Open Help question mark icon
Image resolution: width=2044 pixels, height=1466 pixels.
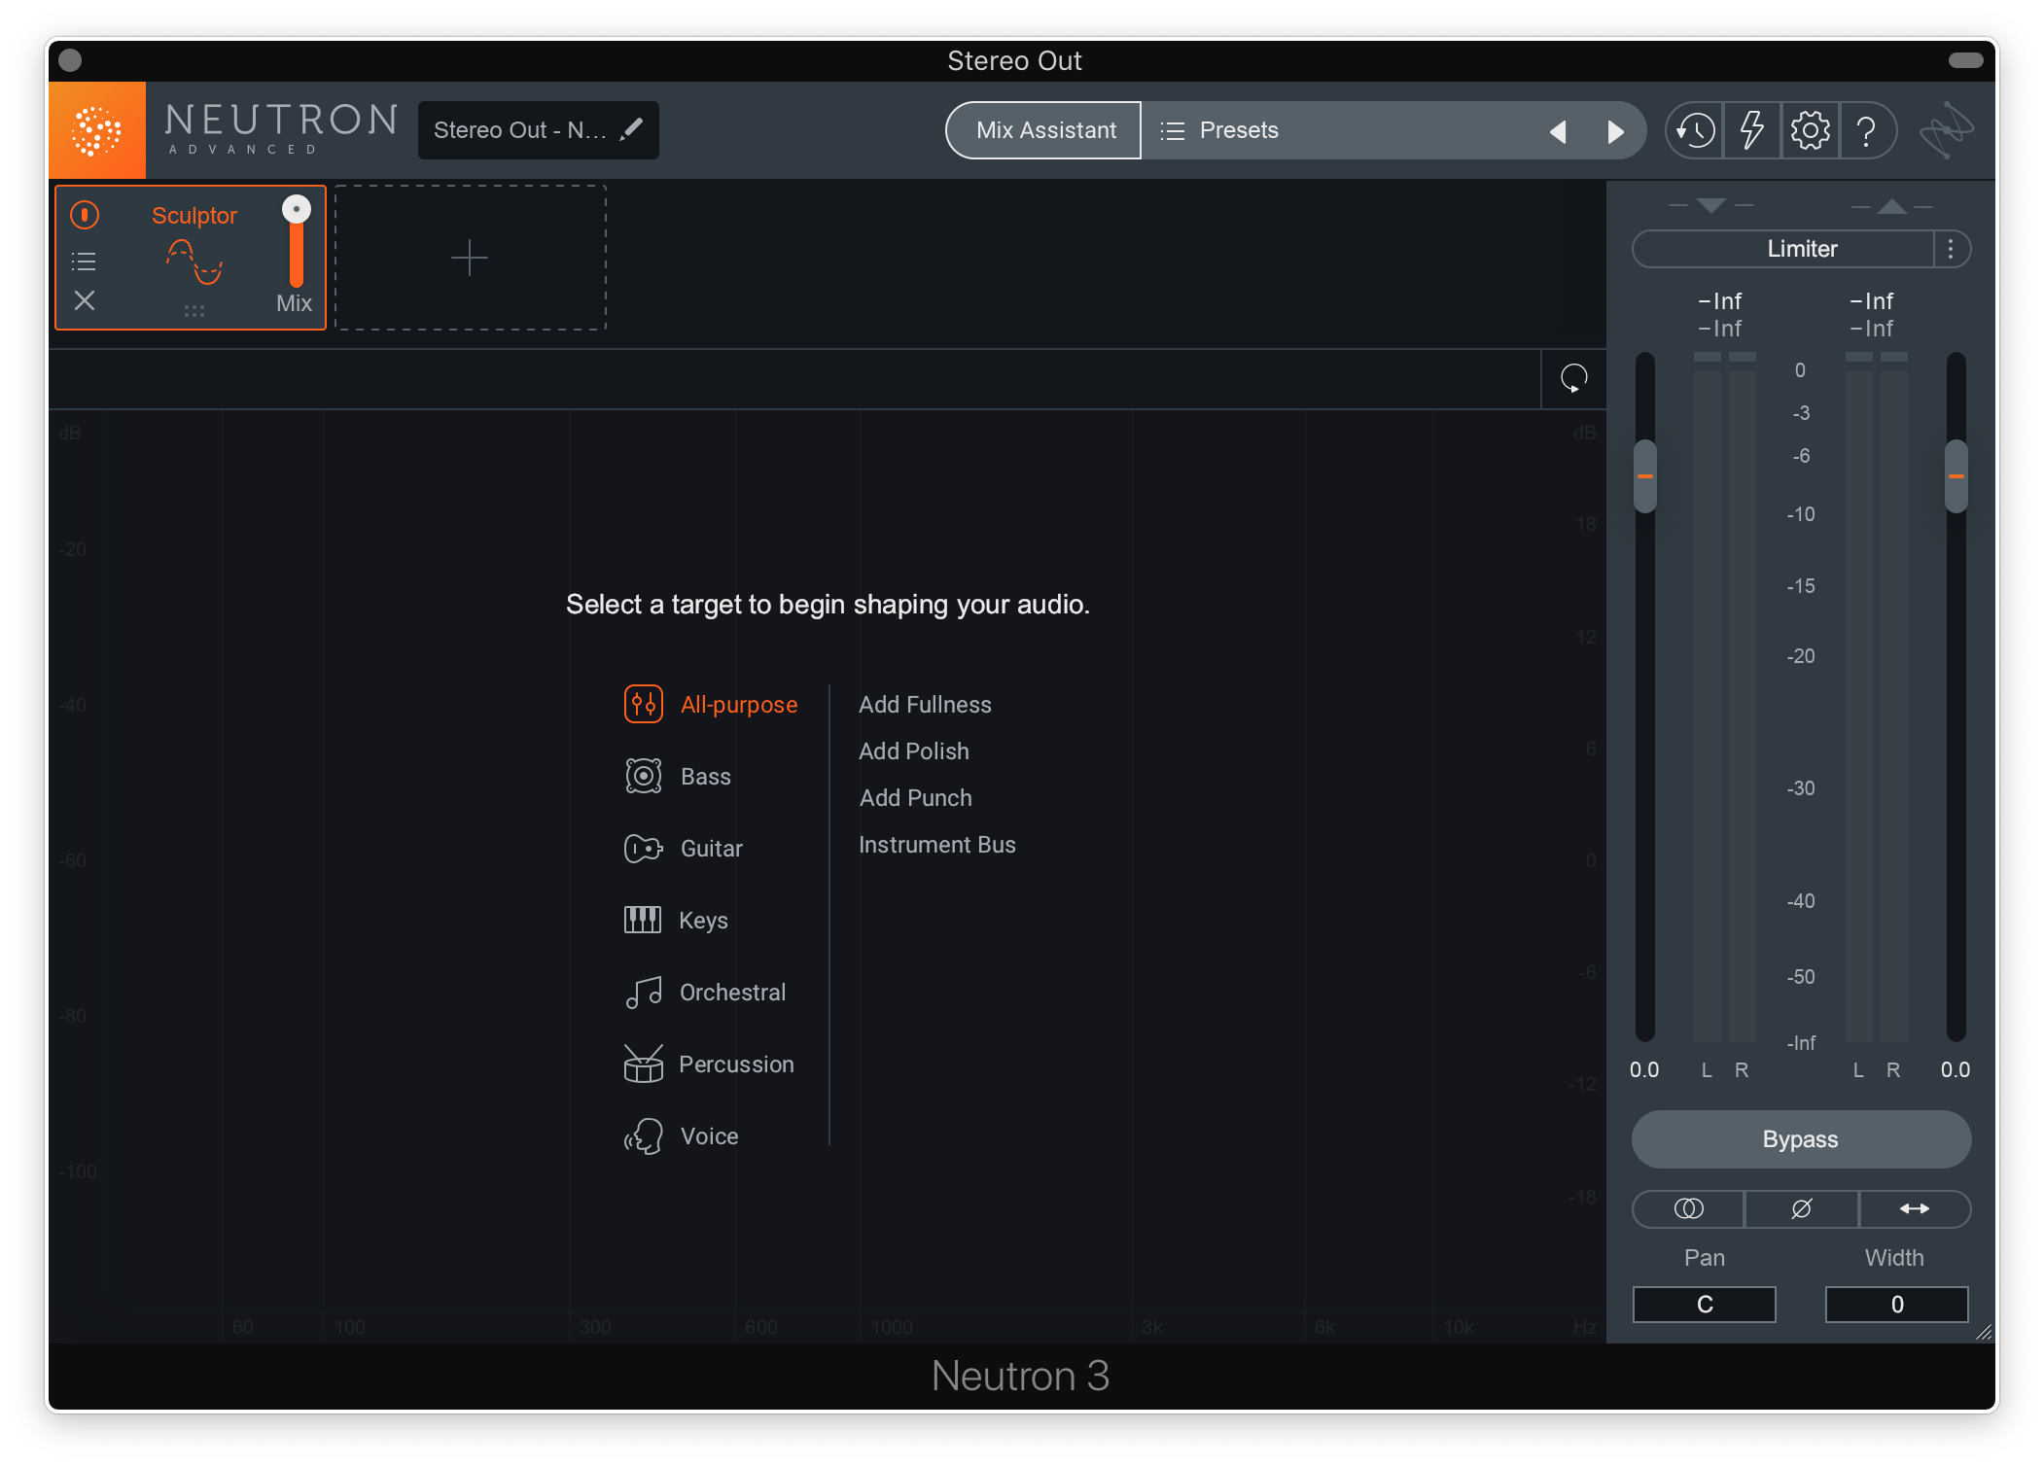coord(1866,130)
